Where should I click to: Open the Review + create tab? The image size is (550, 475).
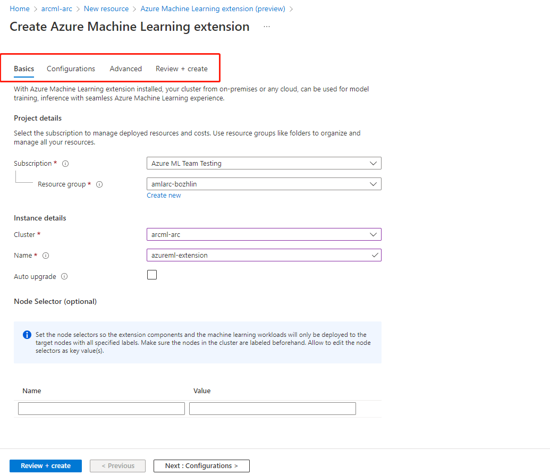coord(181,69)
